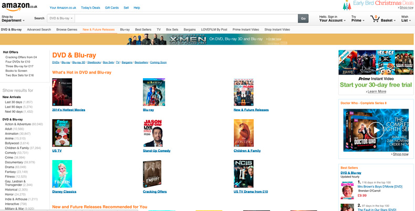Open the shopping basket icon
415x211 pixels.
(x=375, y=18)
